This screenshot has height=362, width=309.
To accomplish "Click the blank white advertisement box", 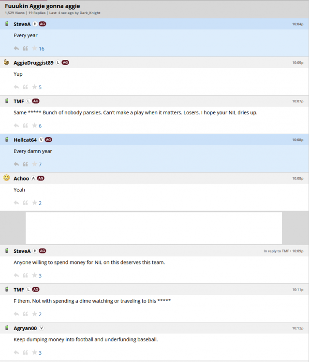I will [x=154, y=228].
